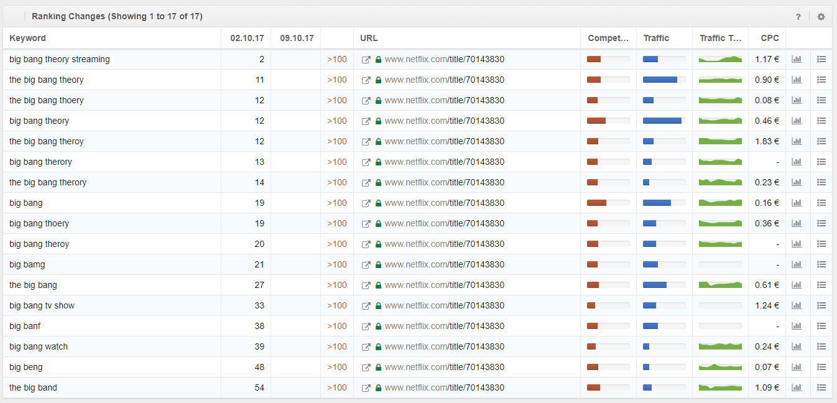This screenshot has height=403, width=837.
Task: Sort by the CPC column header
Action: (x=770, y=38)
